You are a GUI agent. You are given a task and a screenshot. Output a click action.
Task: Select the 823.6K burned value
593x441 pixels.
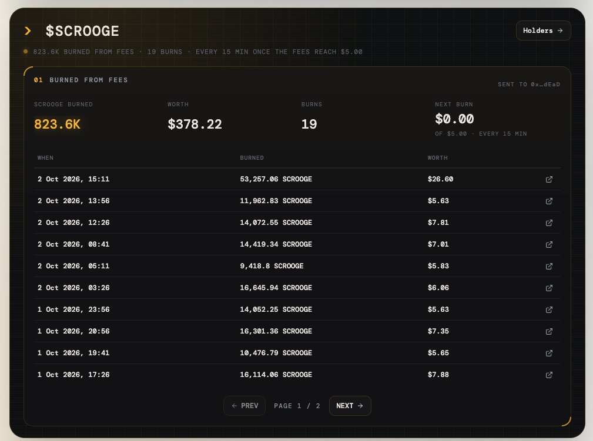(x=57, y=124)
